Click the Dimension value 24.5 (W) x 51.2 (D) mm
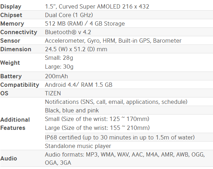 pos(76,49)
